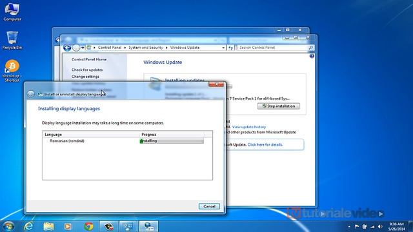Launch the bitcoin-qt shortcut on desktop
This screenshot has width=413, height=232.
(12, 71)
